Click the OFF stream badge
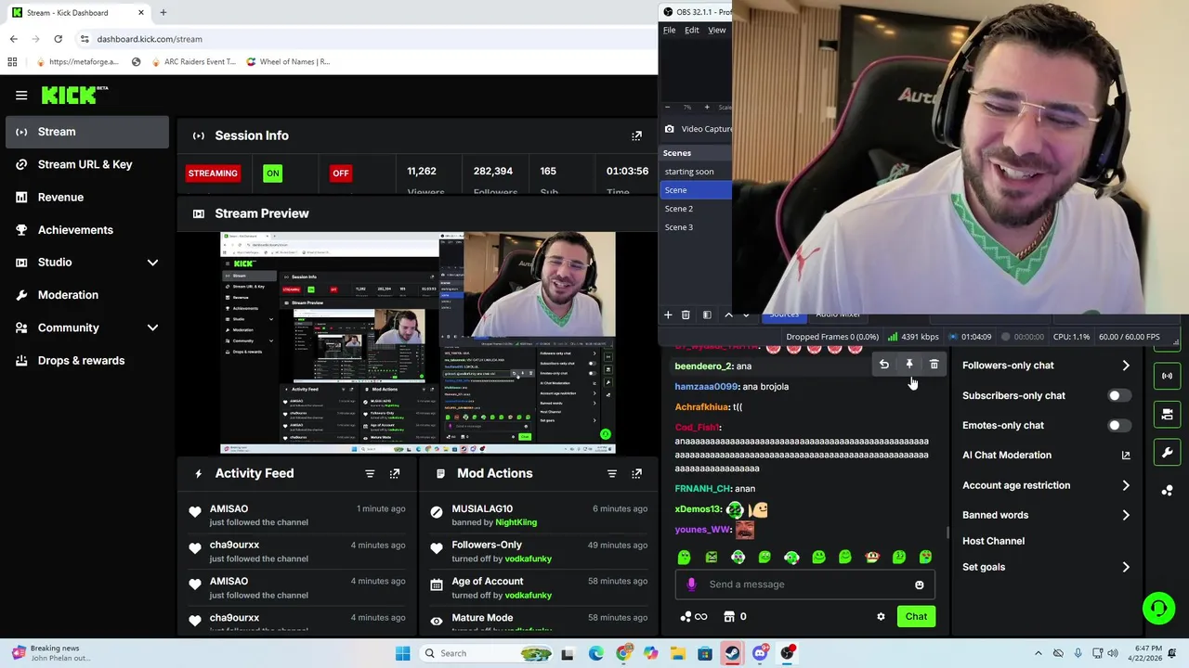Image resolution: width=1189 pixels, height=668 pixels. [x=341, y=173]
